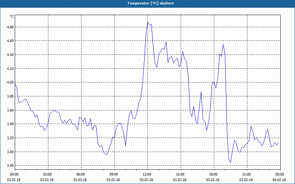
Task: Click the 06:00 time label
Action: (x=81, y=174)
